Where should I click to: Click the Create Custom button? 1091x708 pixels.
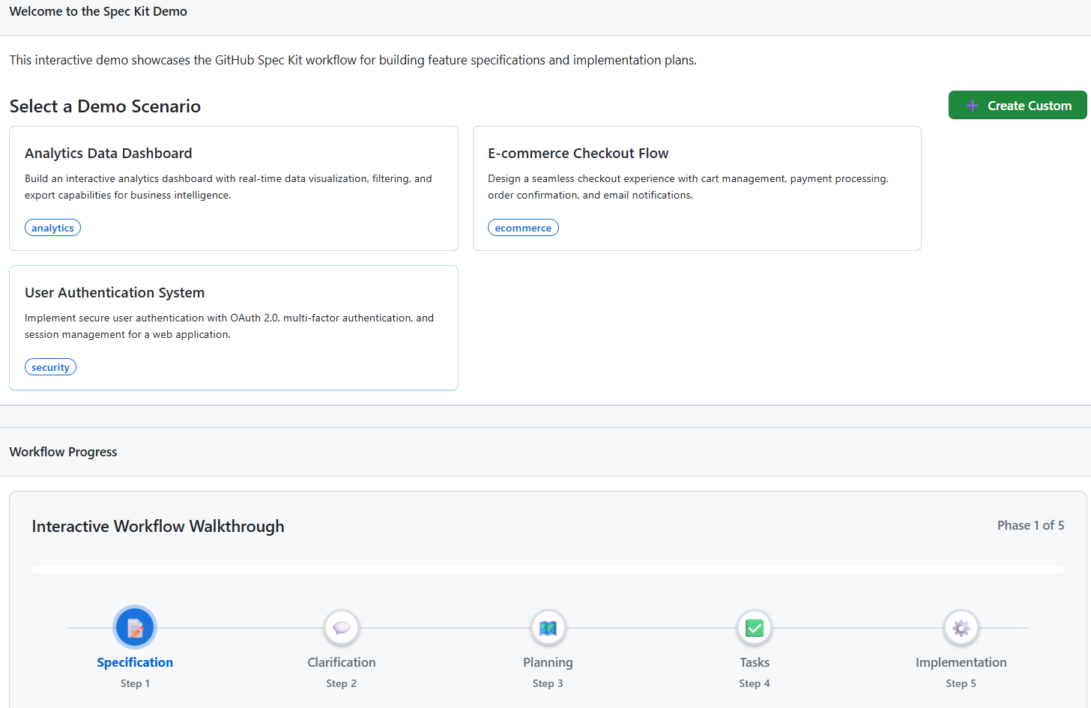point(1017,105)
